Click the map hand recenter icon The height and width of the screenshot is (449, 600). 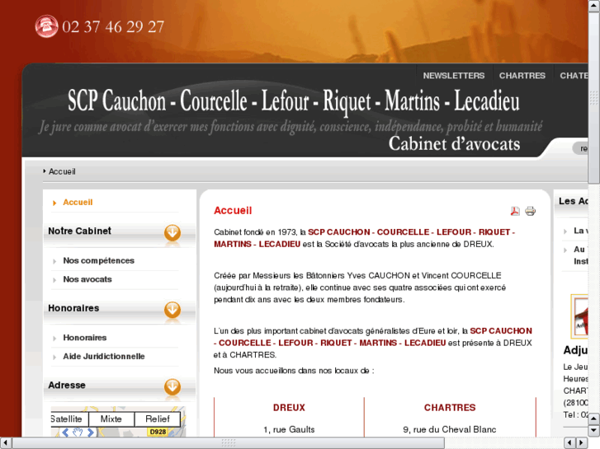pos(78,433)
